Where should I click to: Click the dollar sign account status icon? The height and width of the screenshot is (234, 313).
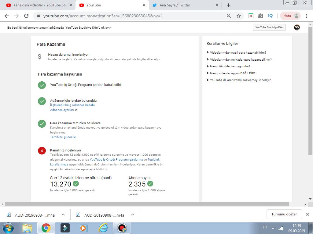pyautogui.click(x=39, y=56)
